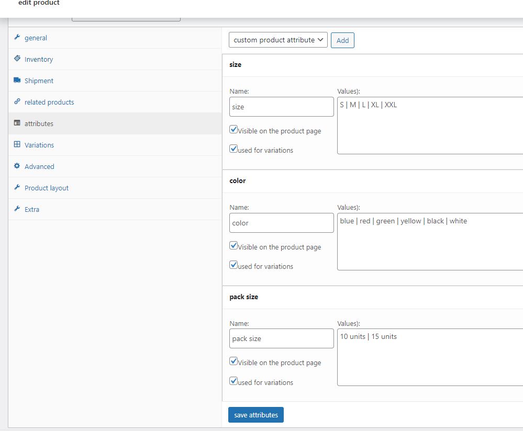
Task: Switch to the Shipment tab
Action: 115,81
